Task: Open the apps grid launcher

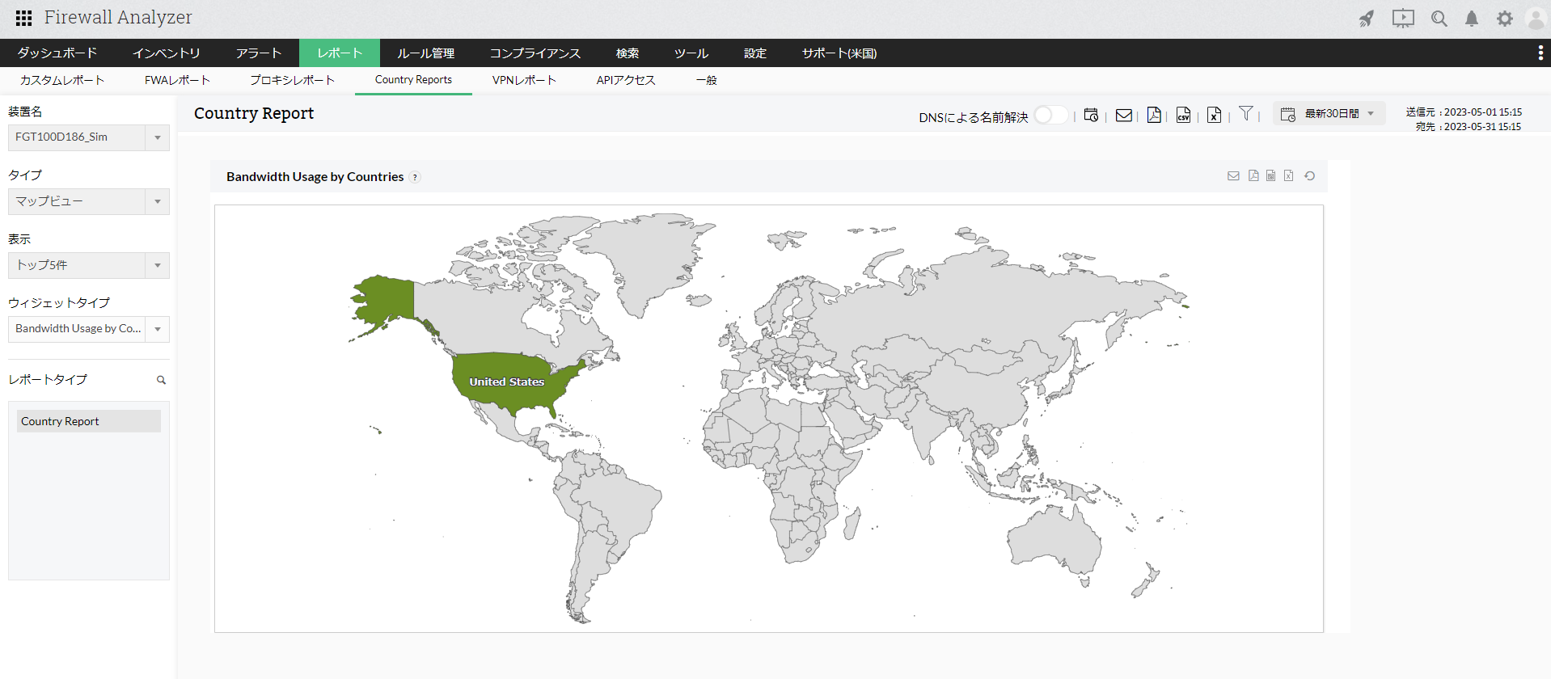Action: coord(24,18)
